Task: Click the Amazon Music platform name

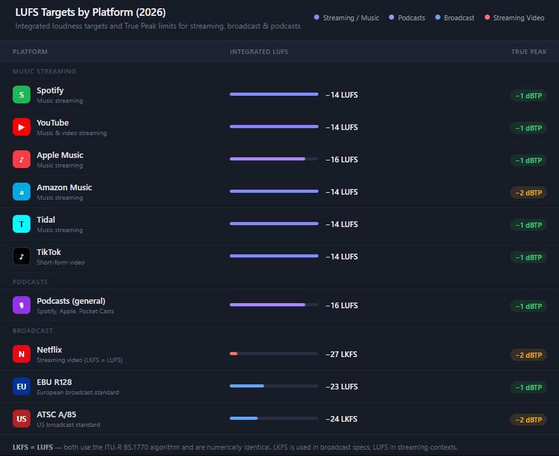Action: 64,187
